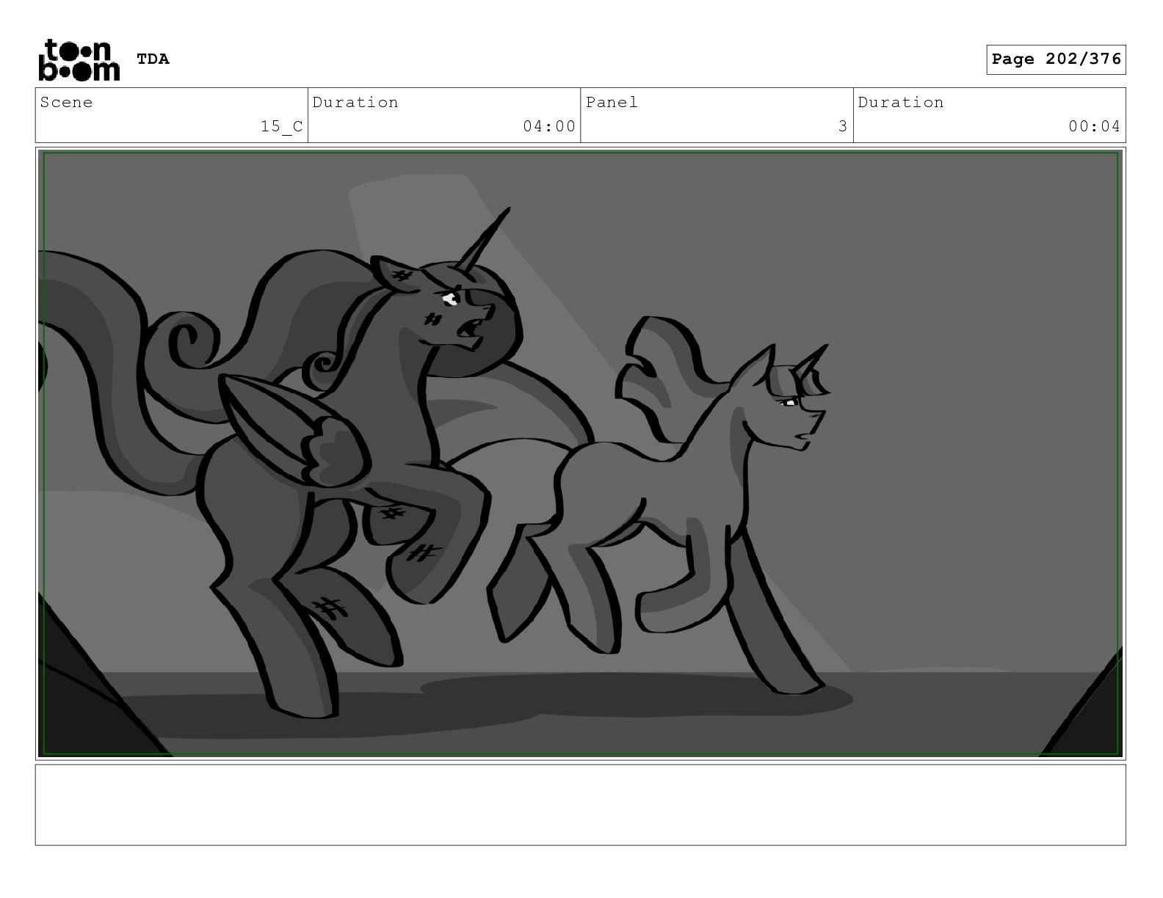Click the Toon Boom logo
1163x898 pixels.
pyautogui.click(x=79, y=59)
